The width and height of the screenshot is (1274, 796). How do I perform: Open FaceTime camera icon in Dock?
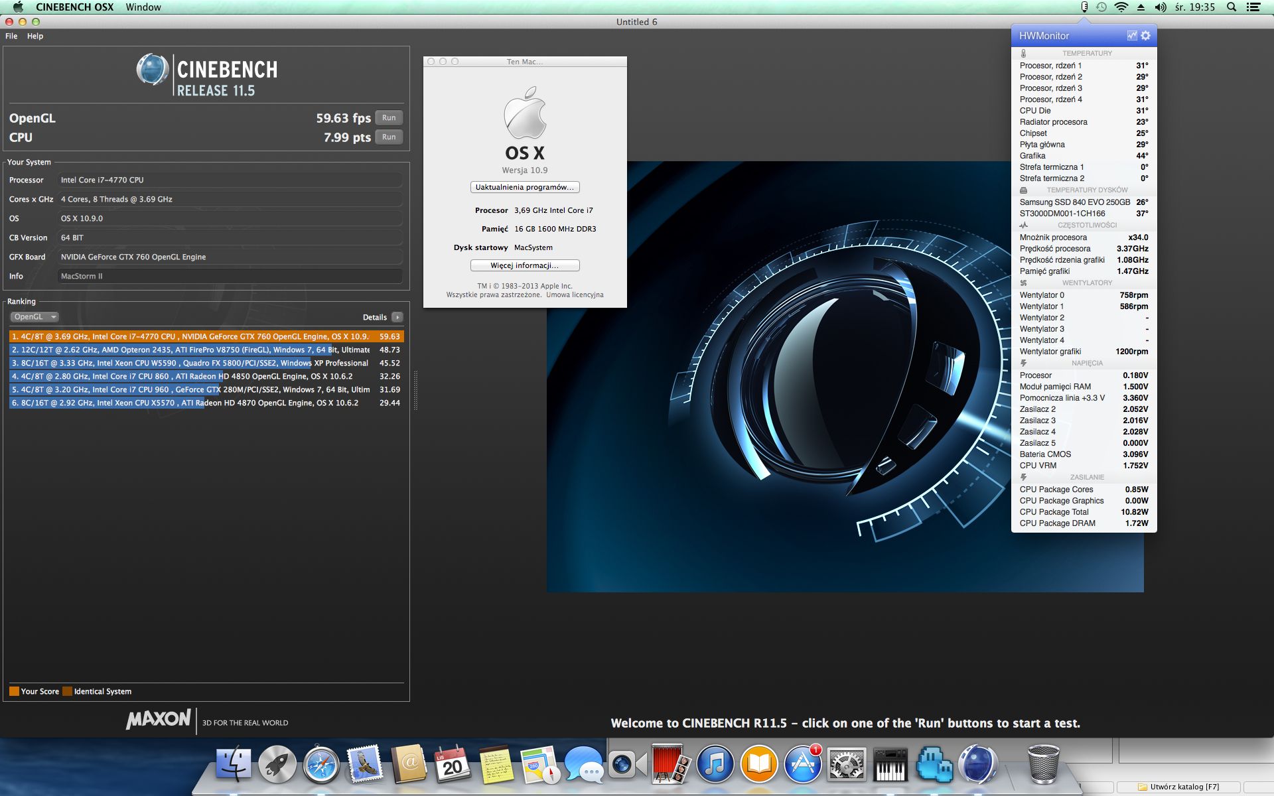[x=628, y=764]
